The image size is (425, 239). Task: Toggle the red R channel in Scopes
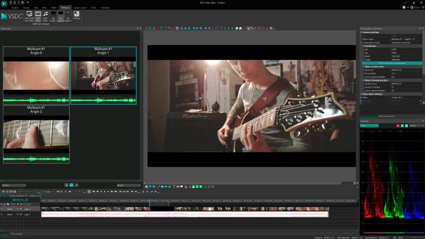point(398,126)
